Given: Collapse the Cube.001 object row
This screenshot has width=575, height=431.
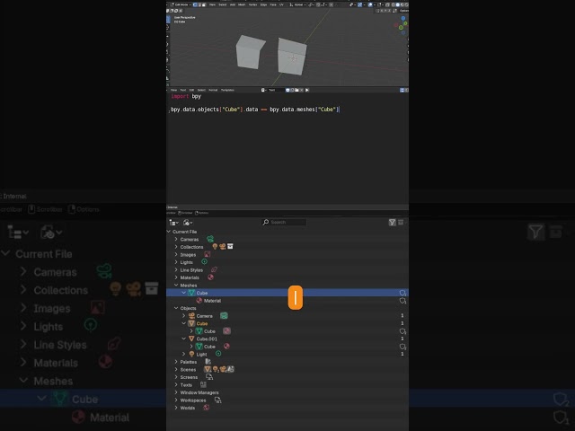Looking at the screenshot, I should [x=183, y=339].
